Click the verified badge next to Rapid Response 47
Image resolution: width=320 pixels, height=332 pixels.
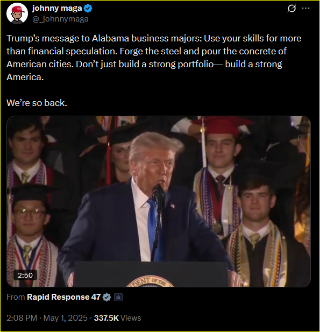(106, 297)
